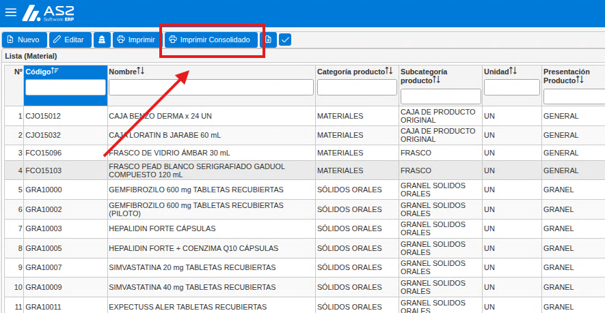Click Imprimir Consolidado button
Viewport: 605px width, 313px height.
tap(211, 40)
